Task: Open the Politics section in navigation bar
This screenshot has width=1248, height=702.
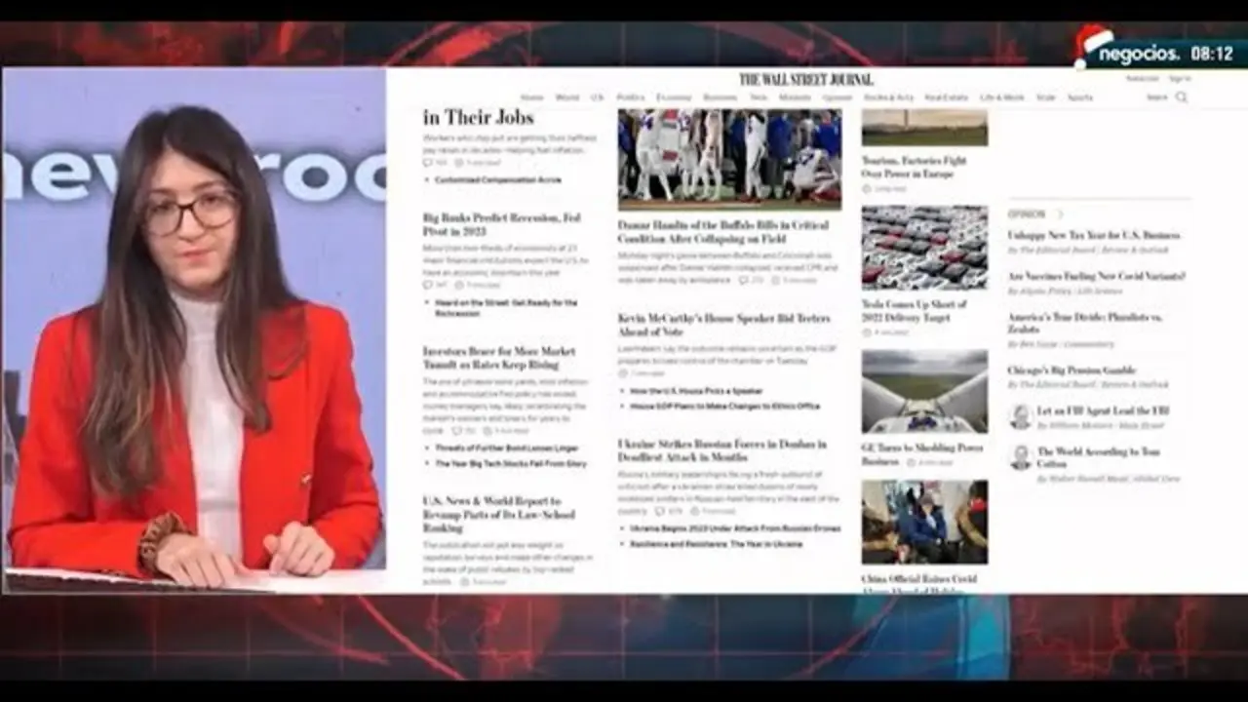Action: pos(631,97)
